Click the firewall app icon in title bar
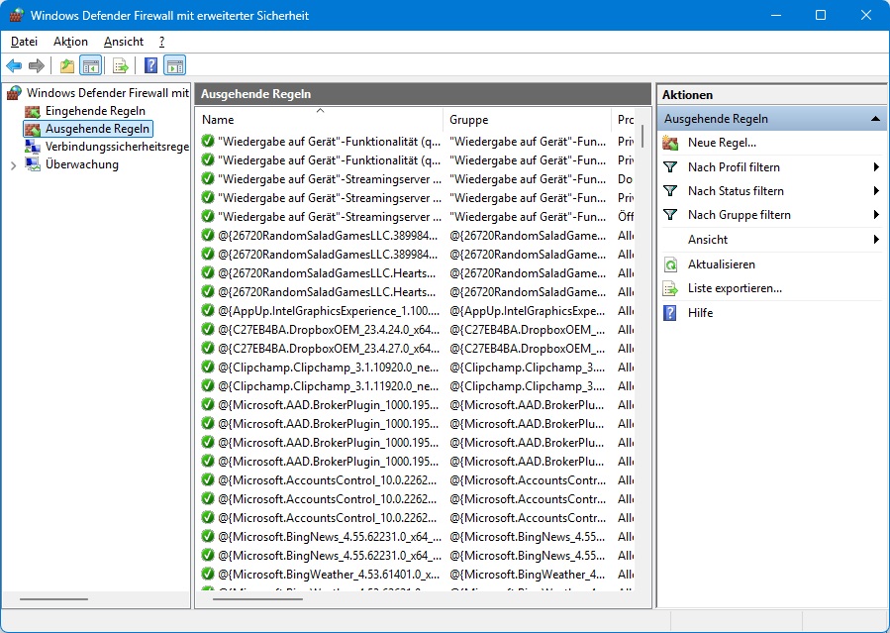This screenshot has height=633, width=890. [16, 15]
